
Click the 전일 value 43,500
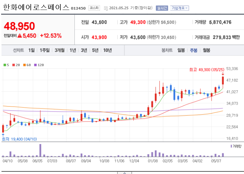tap(99, 22)
